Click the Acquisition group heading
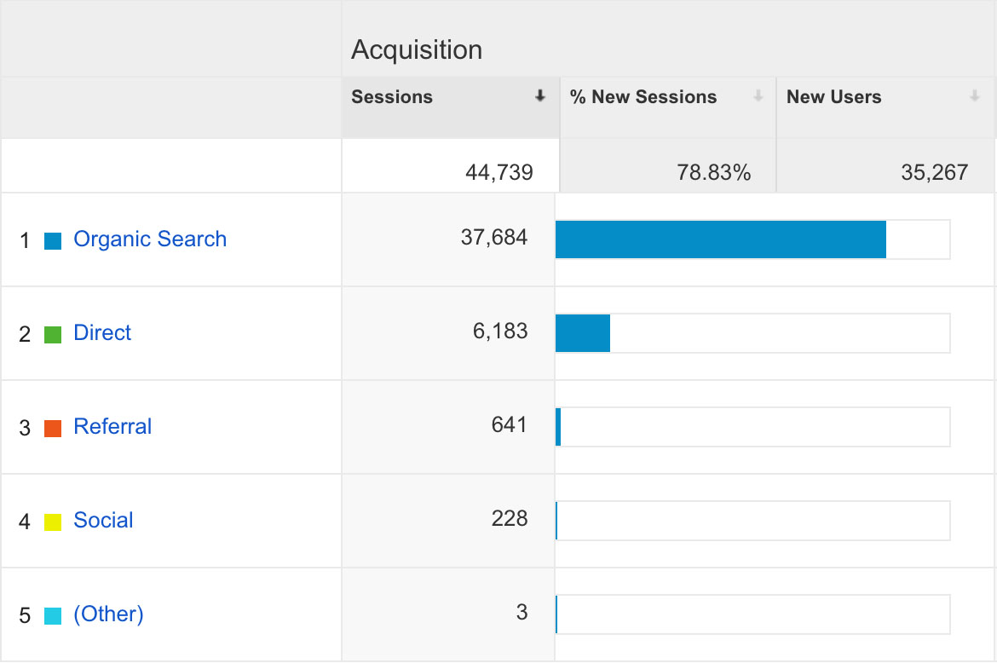997x663 pixels. (x=417, y=50)
